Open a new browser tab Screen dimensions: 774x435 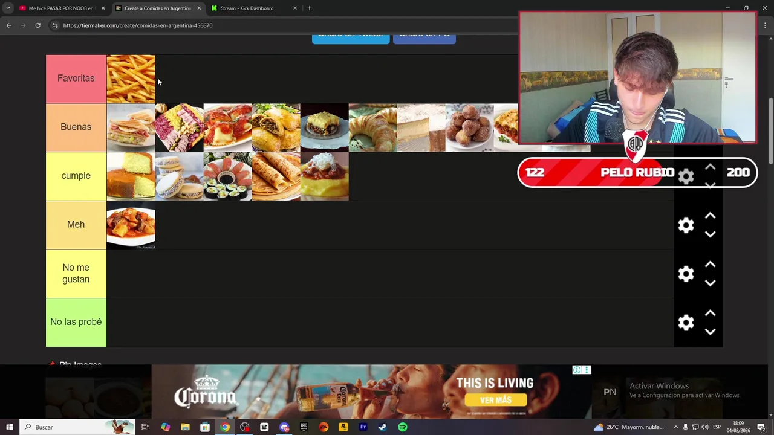310,8
